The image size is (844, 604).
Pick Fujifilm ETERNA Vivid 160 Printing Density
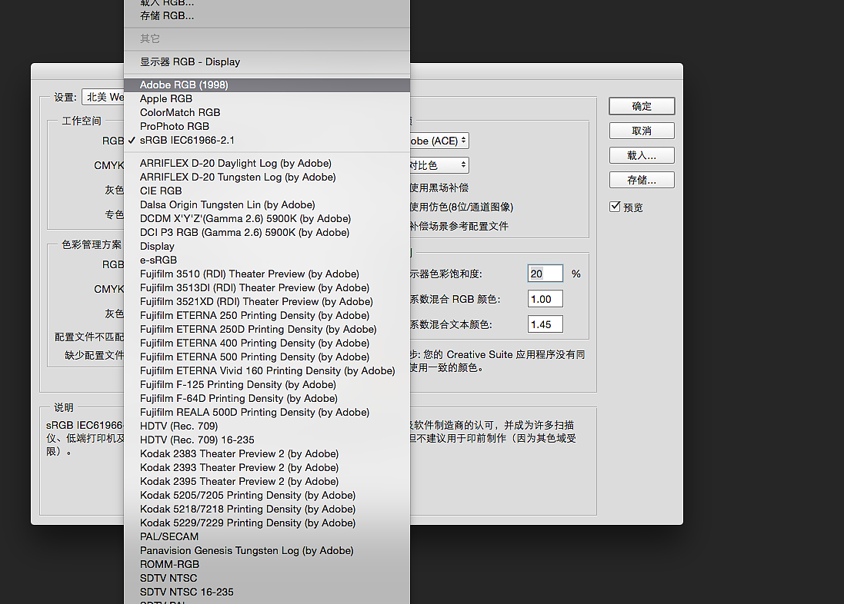coord(266,371)
